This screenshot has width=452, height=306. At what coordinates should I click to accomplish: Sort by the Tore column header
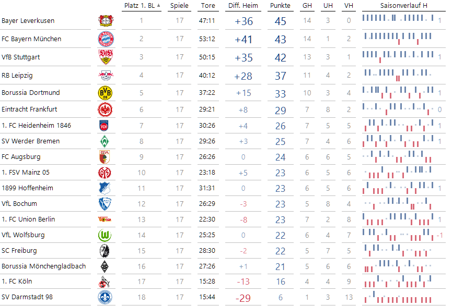point(207,5)
